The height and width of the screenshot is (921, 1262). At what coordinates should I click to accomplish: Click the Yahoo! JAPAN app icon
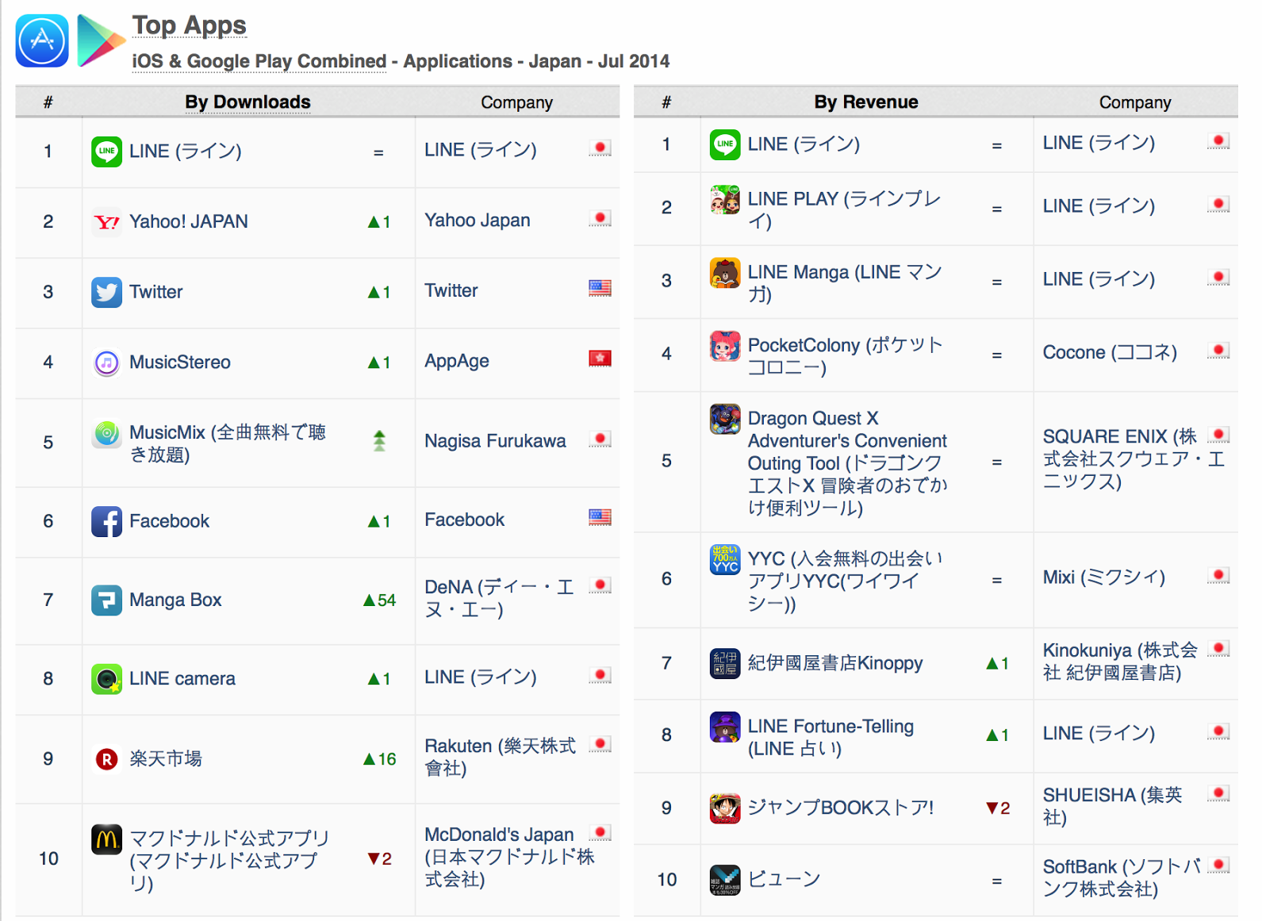point(106,222)
